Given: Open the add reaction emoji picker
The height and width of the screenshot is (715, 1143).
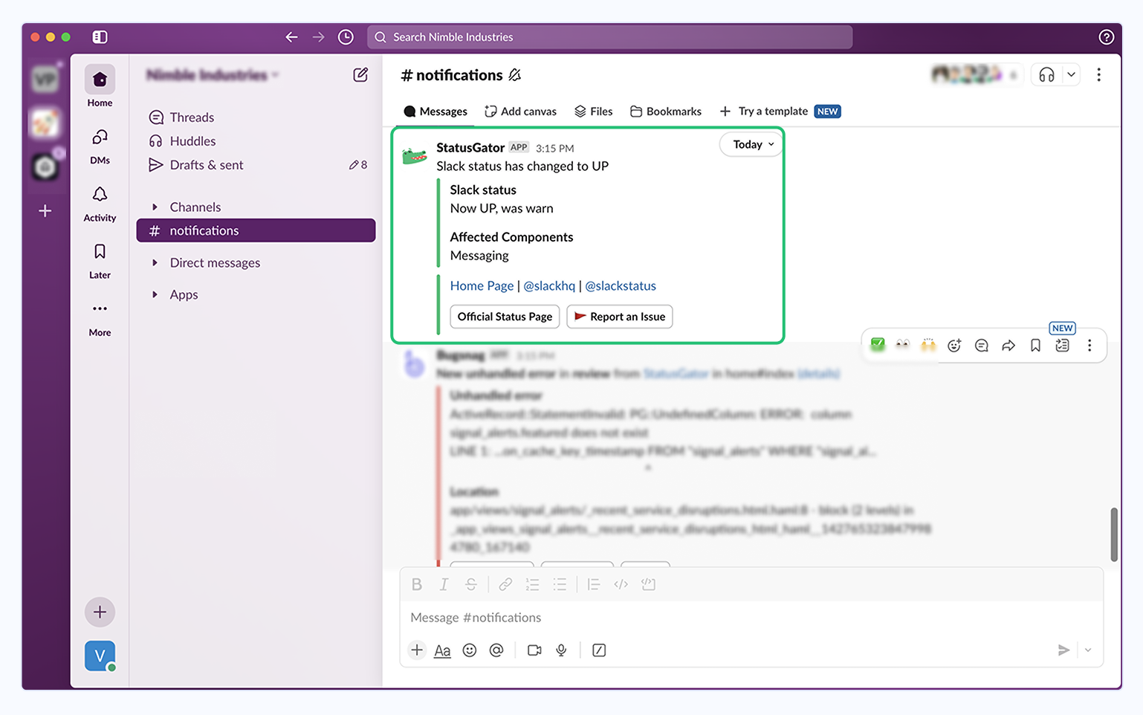Looking at the screenshot, I should pyautogui.click(x=954, y=345).
